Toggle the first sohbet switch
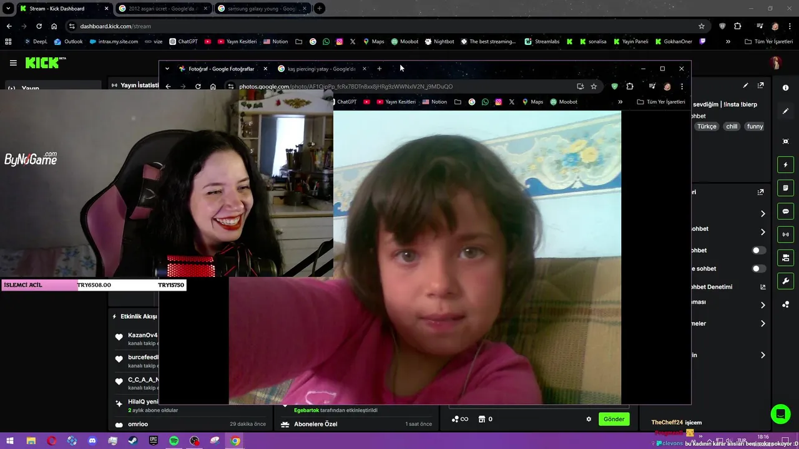Screen dimensions: 799x449 (x=758, y=250)
